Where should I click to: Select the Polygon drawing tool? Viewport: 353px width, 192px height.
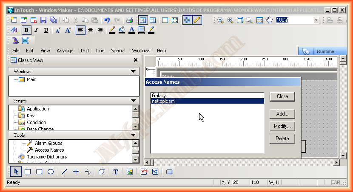point(101,172)
